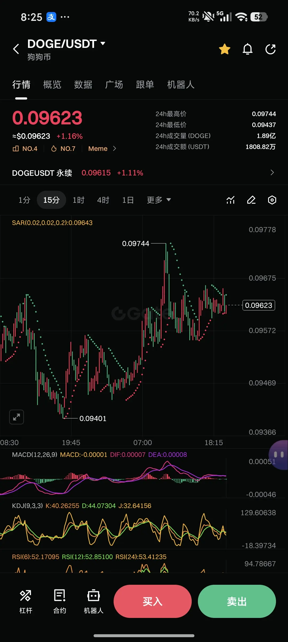The width and height of the screenshot is (288, 642).
Task: Open DOGEUSDT 永续 contract row
Action: tap(144, 173)
